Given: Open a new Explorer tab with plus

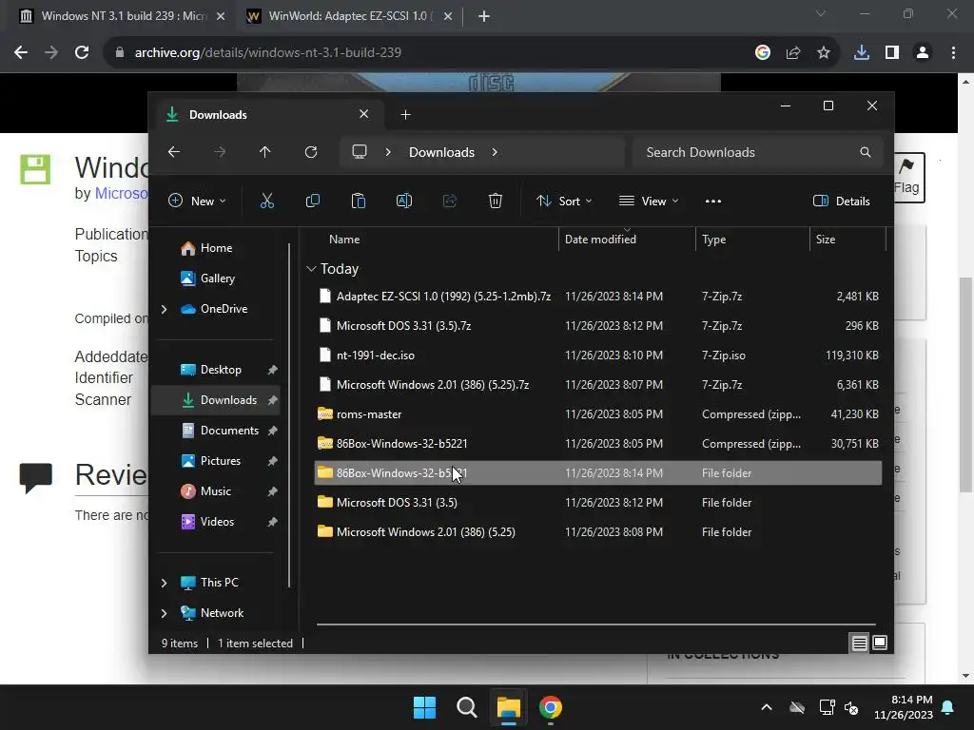Looking at the screenshot, I should pos(405,115).
